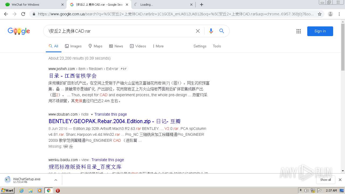Clear the search box with X icon
This screenshot has width=345, height=194.
click(x=198, y=31)
